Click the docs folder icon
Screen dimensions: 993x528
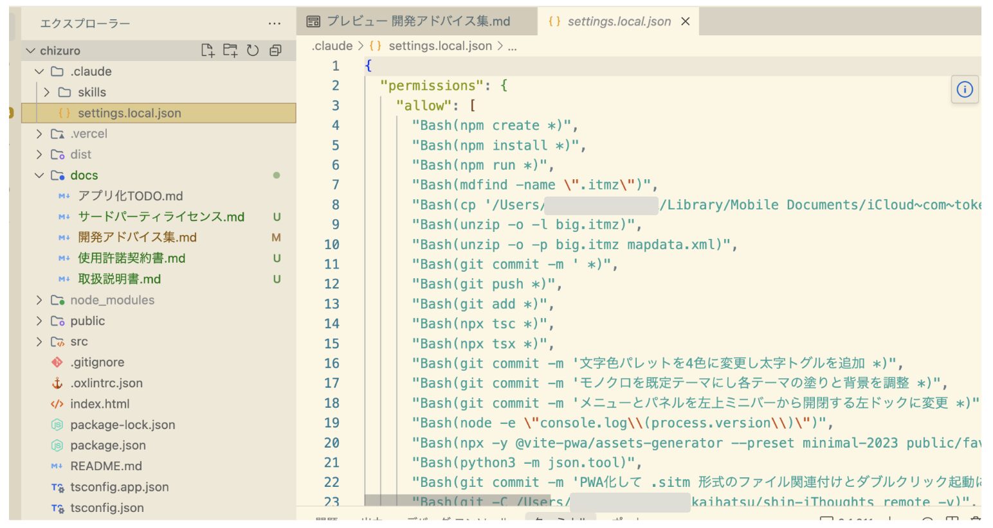click(x=57, y=175)
